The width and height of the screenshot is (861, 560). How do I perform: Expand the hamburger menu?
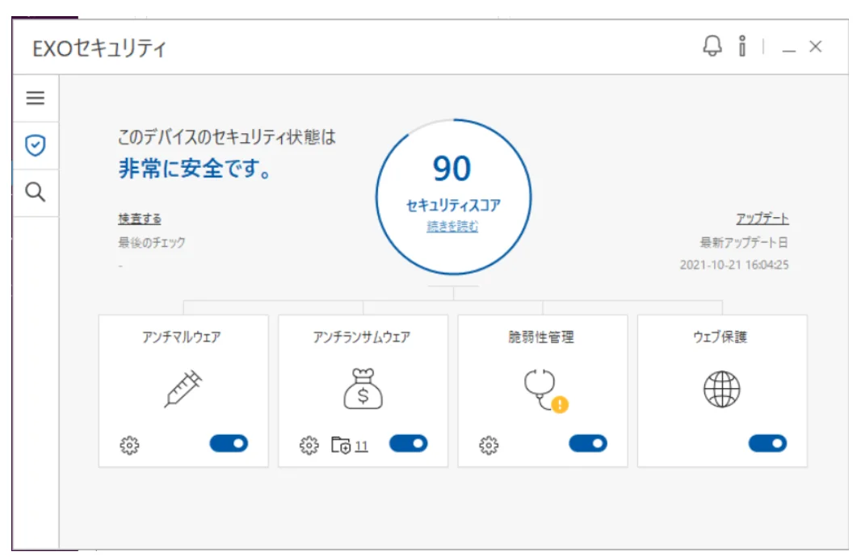point(36,98)
